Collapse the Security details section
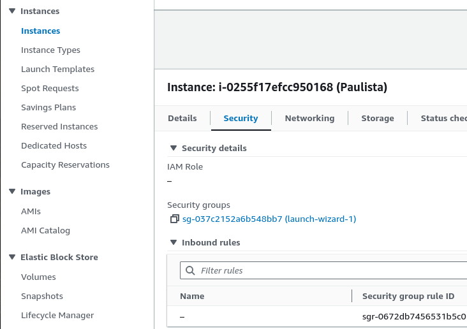The image size is (467, 329). [x=174, y=148]
